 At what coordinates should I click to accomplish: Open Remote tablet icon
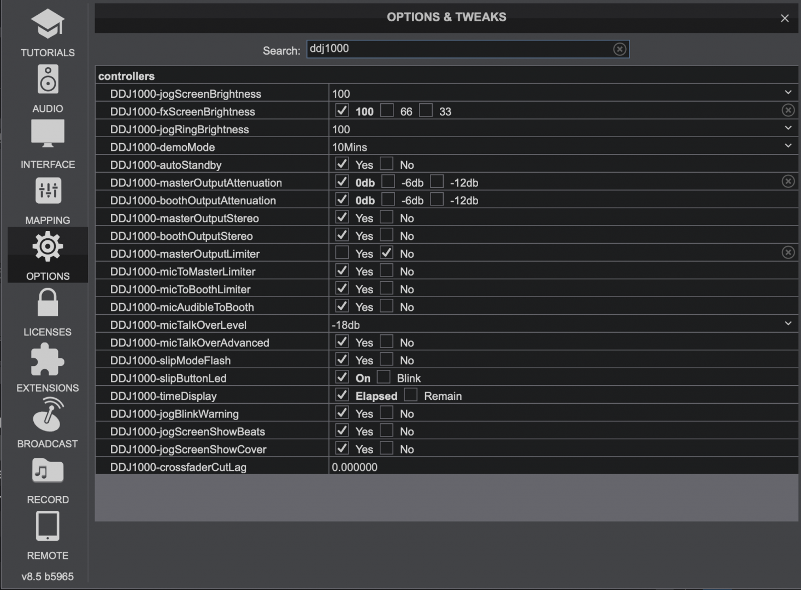pos(48,526)
